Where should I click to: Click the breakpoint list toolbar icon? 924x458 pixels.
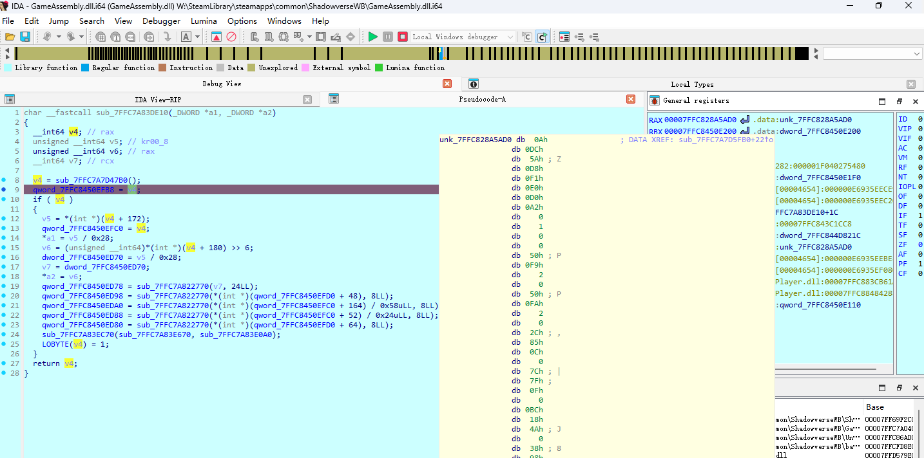(x=564, y=37)
